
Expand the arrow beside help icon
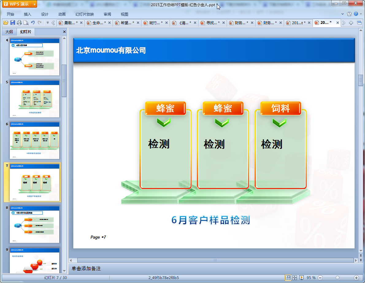361,14
